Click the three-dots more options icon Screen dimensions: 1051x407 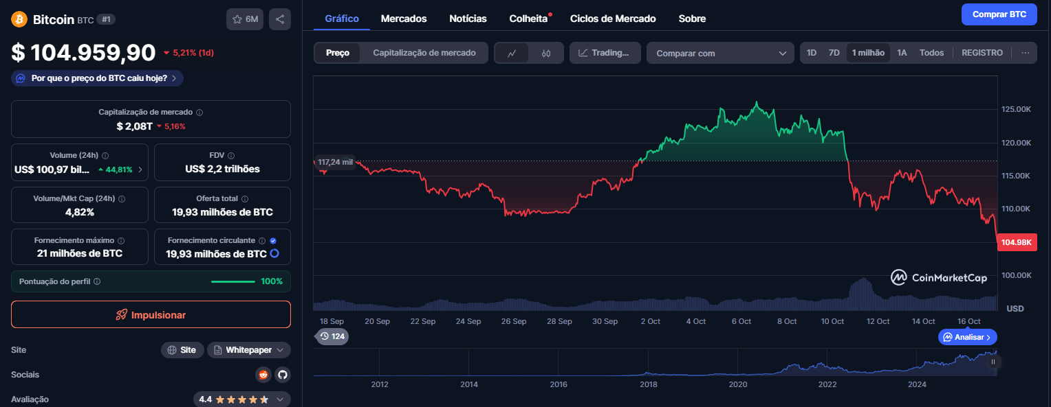(x=1025, y=53)
